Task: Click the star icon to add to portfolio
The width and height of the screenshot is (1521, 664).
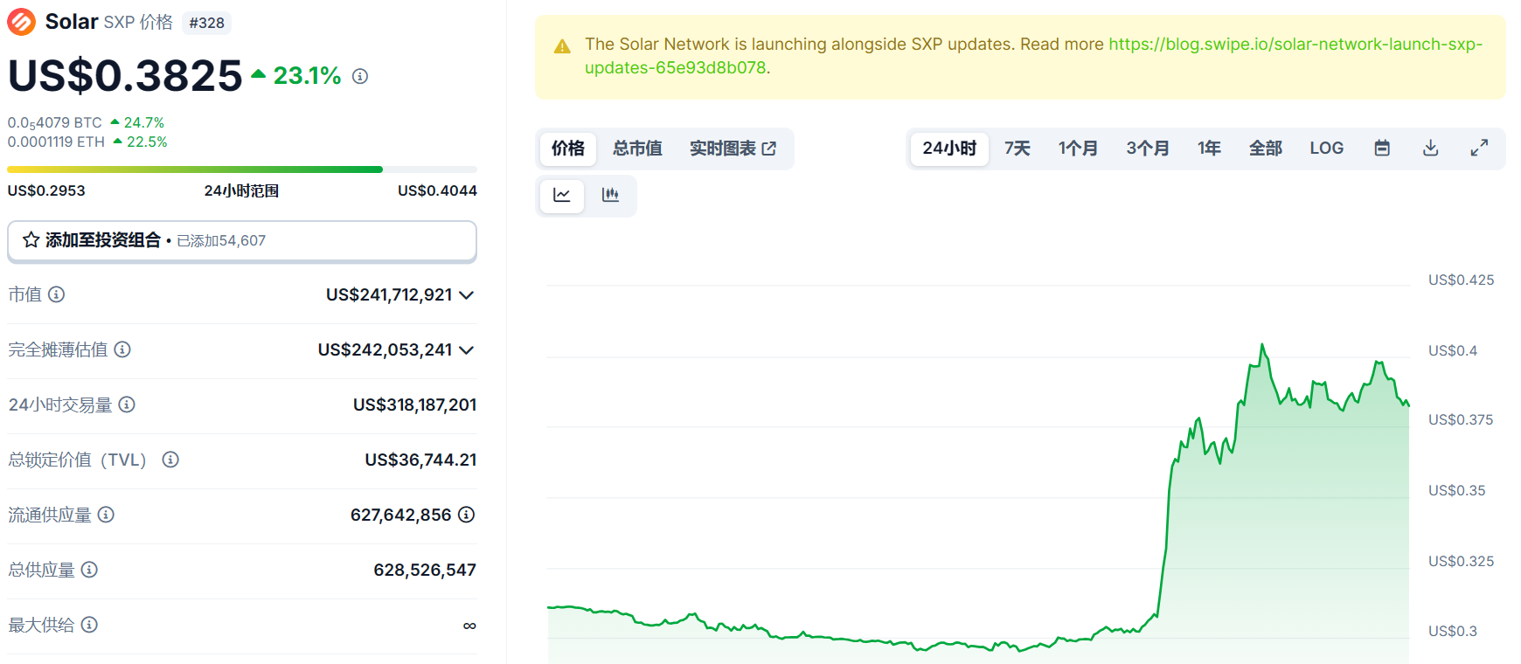Action: [31, 240]
